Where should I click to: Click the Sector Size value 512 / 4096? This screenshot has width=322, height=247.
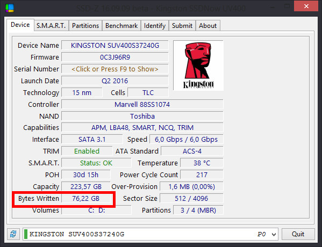(x=191, y=198)
